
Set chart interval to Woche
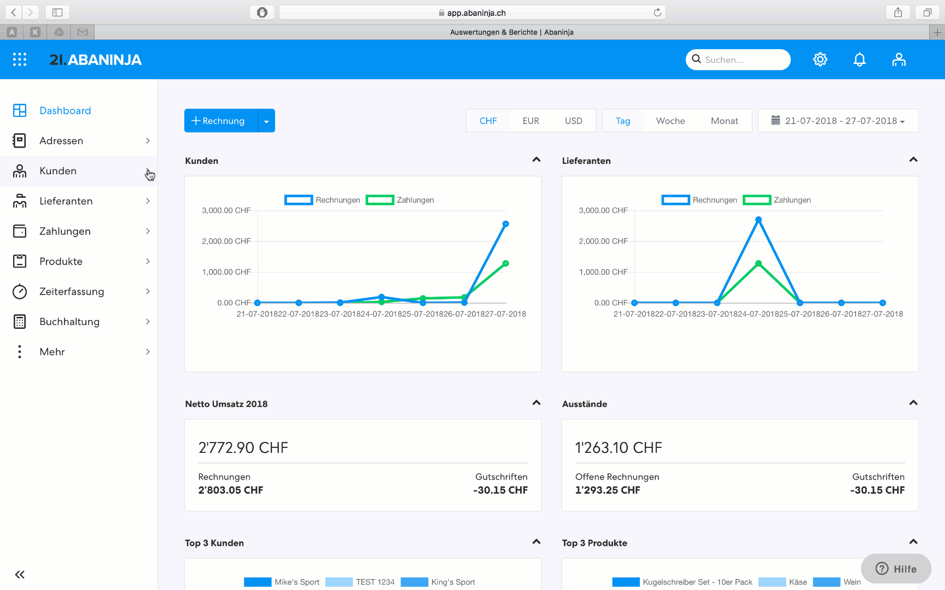(670, 121)
